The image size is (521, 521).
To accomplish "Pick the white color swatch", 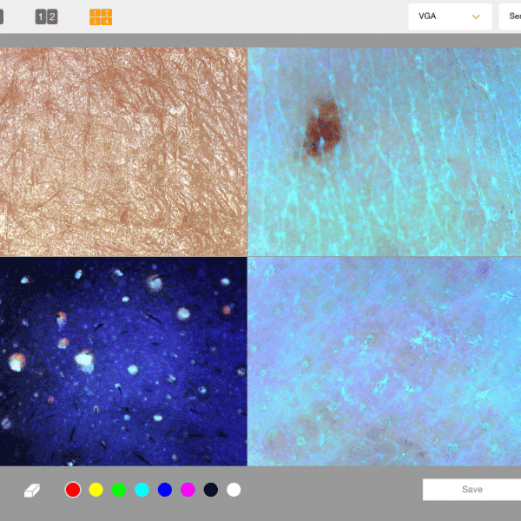I will [x=234, y=490].
